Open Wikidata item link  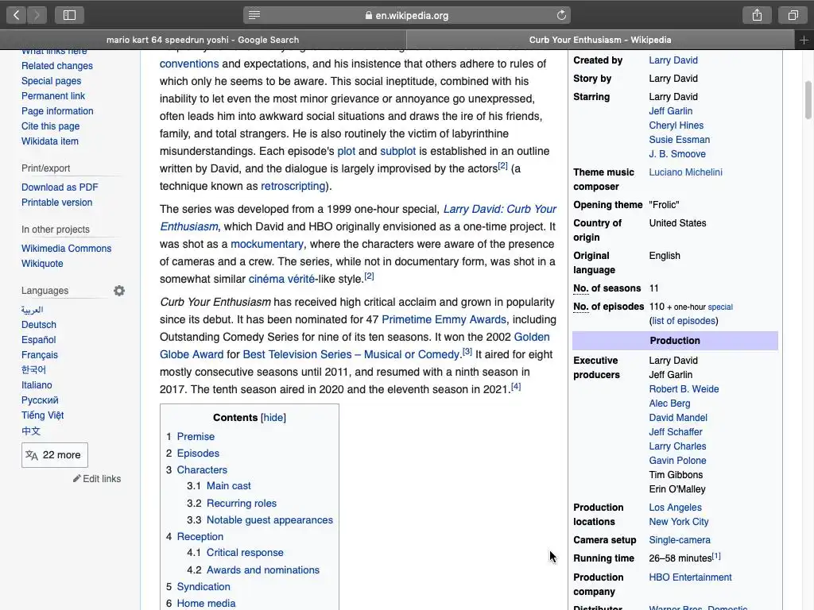tap(50, 141)
